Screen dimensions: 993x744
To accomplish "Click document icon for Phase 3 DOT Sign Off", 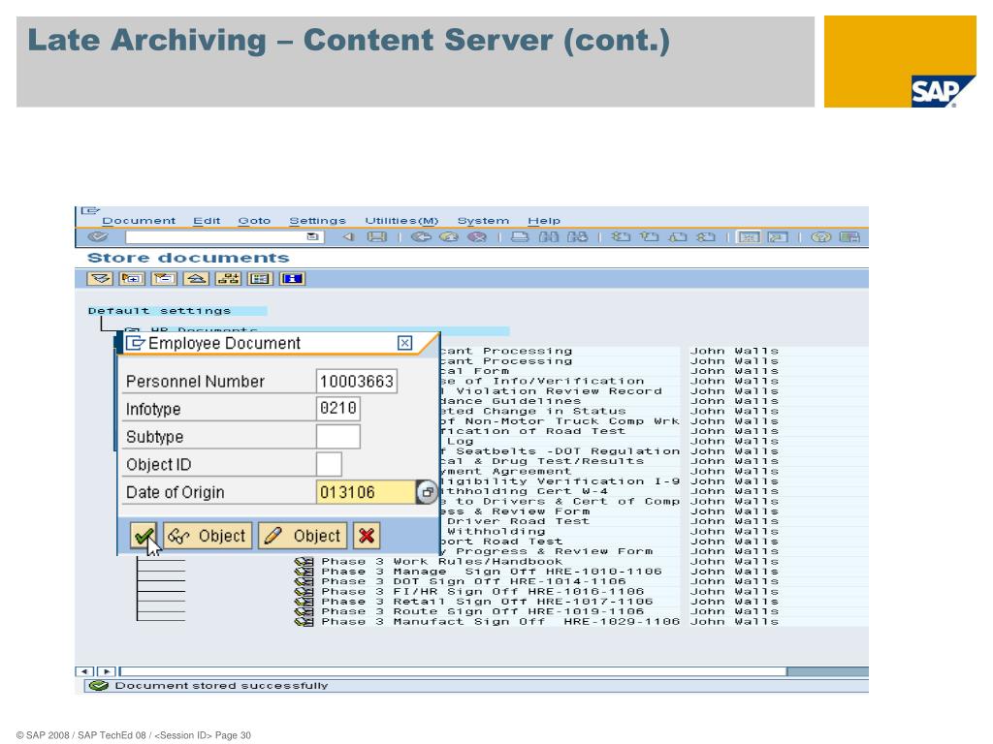I will [x=304, y=582].
